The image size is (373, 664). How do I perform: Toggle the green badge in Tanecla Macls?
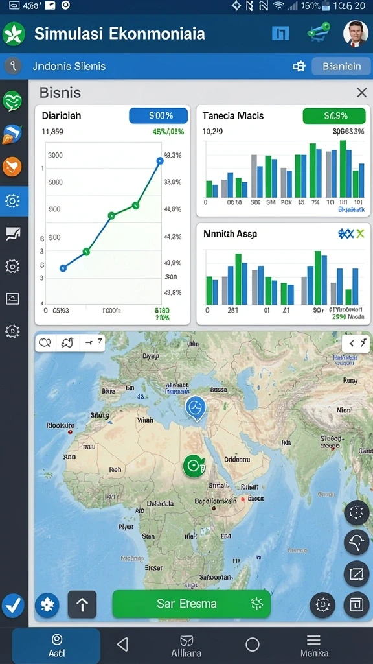[x=334, y=115]
